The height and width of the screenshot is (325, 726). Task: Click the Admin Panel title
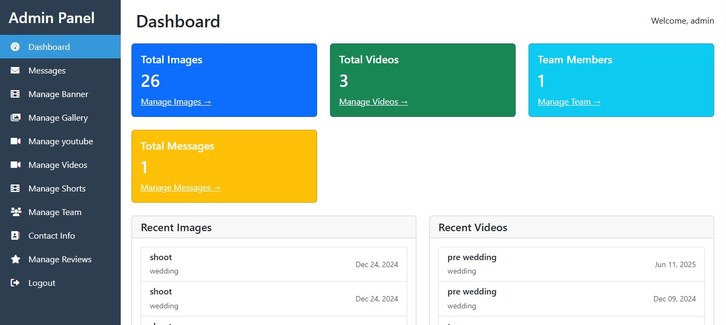coord(52,18)
